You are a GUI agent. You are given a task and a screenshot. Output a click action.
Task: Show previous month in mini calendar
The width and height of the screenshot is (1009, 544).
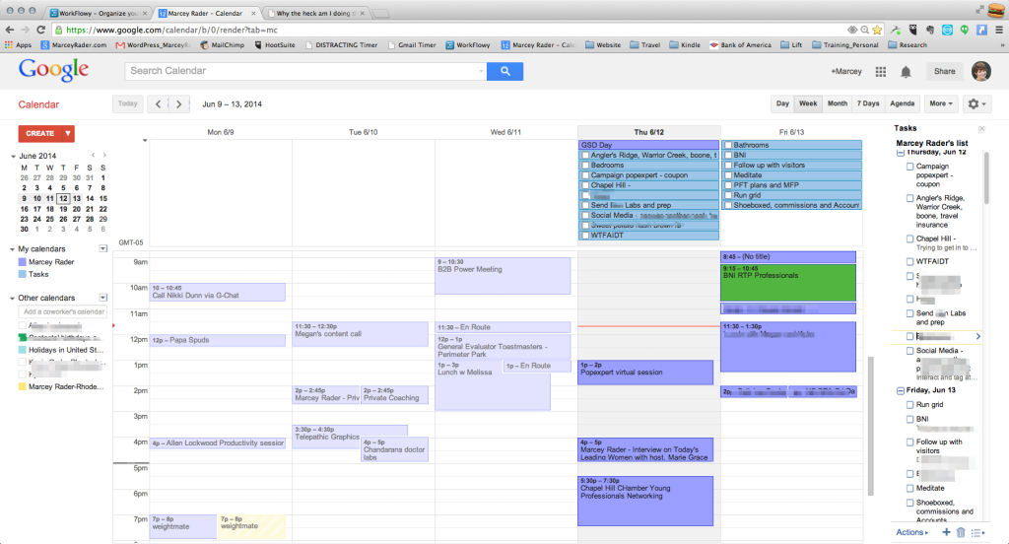[93, 155]
